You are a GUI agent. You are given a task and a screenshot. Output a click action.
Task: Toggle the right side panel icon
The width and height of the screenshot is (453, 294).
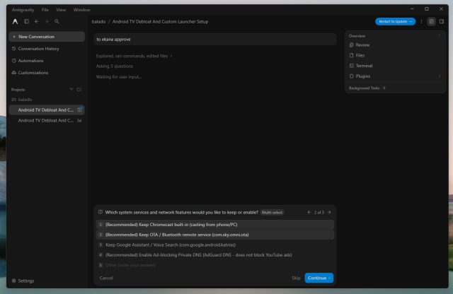pos(442,22)
